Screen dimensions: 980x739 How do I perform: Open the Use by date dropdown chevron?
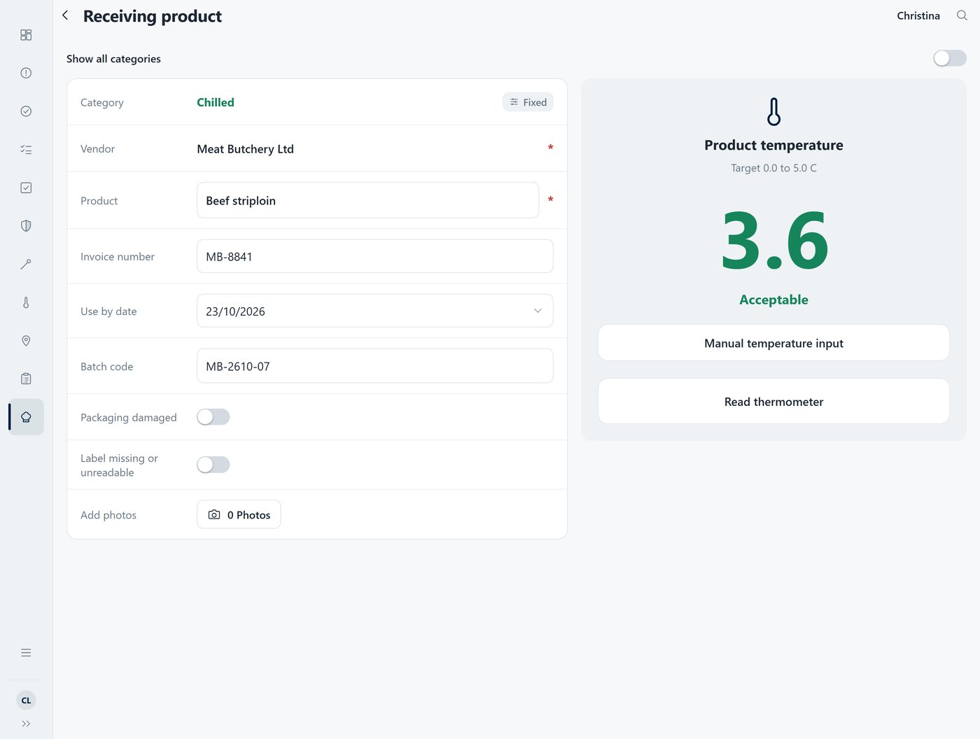[538, 311]
